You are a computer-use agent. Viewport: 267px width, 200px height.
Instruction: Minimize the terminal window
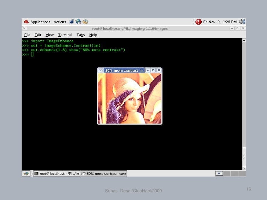tap(232, 28)
